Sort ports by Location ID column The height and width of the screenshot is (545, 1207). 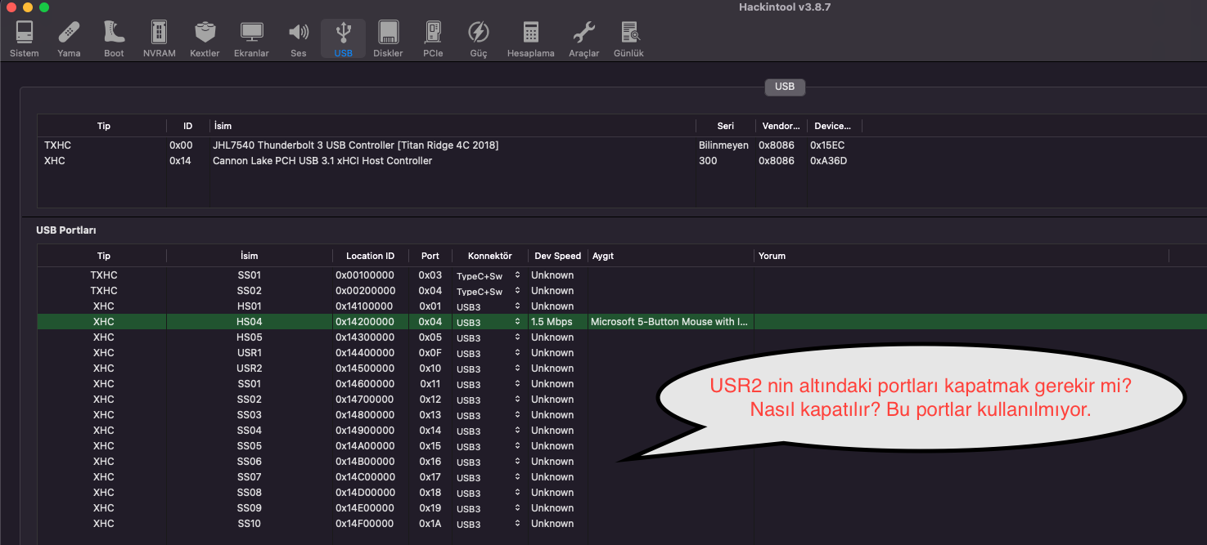[x=370, y=256]
